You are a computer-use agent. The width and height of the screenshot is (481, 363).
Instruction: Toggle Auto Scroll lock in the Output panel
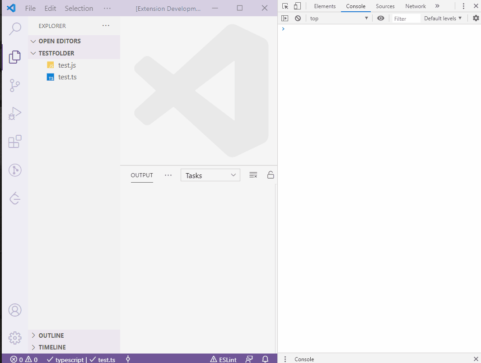[270, 175]
